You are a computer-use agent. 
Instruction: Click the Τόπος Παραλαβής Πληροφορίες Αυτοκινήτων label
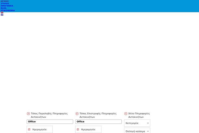(49, 115)
